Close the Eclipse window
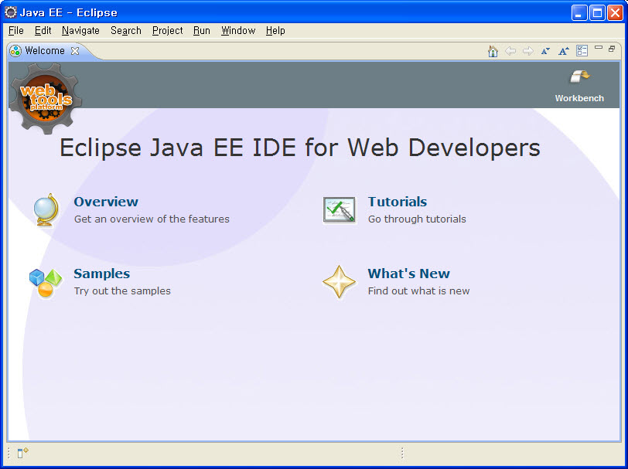 pyautogui.click(x=615, y=13)
